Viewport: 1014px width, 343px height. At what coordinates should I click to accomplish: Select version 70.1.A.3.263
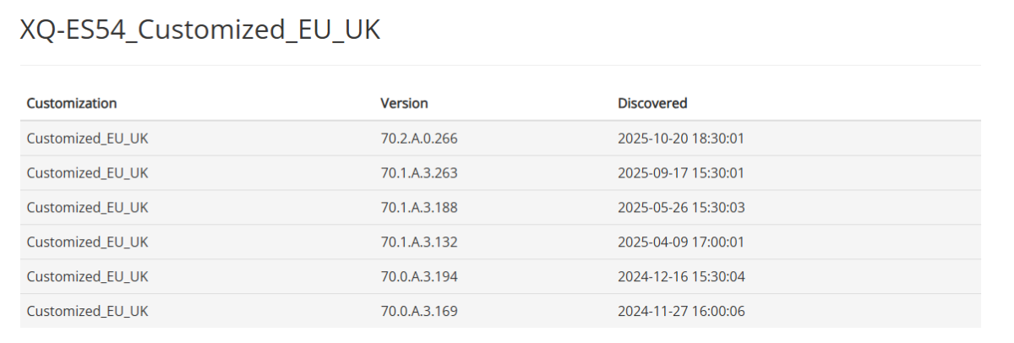(419, 172)
